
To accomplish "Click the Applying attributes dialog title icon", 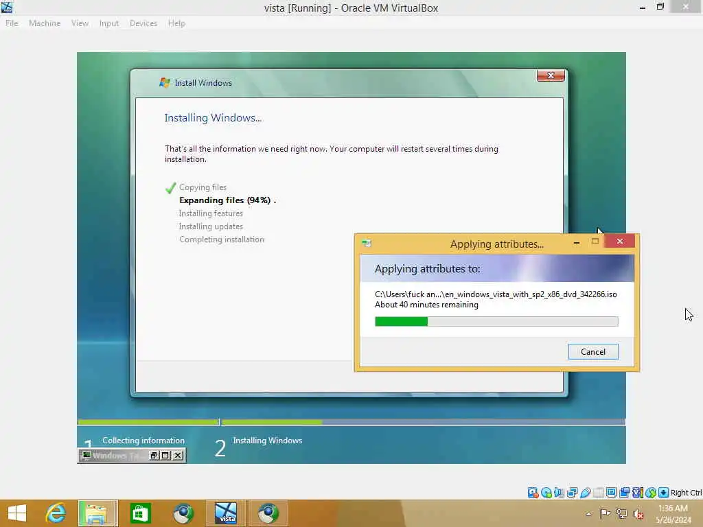I will tap(367, 244).
